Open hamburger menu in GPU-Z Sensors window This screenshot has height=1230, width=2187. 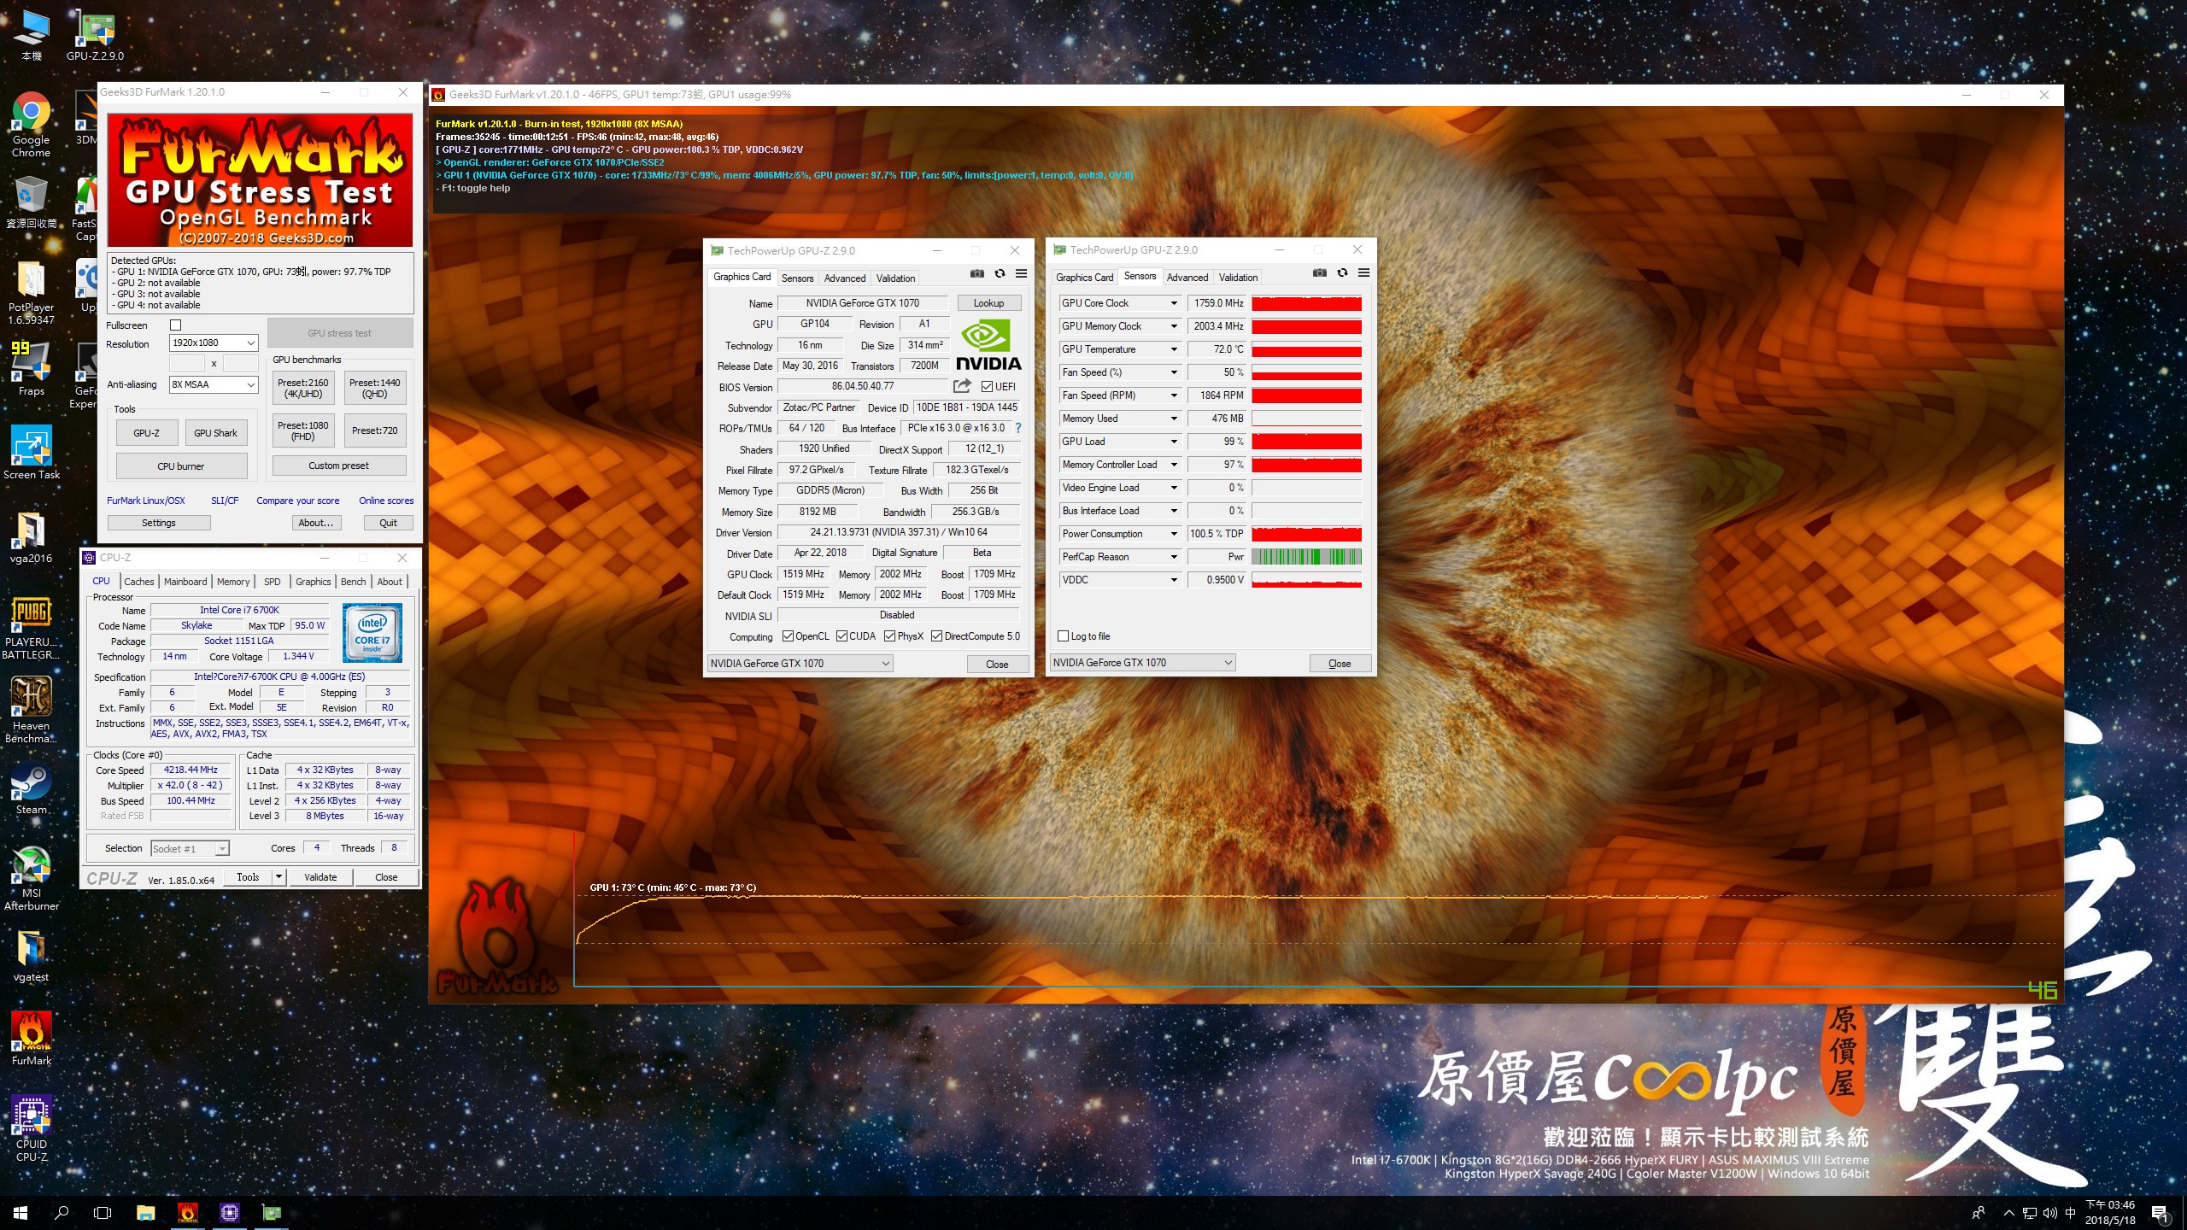pos(1363,273)
